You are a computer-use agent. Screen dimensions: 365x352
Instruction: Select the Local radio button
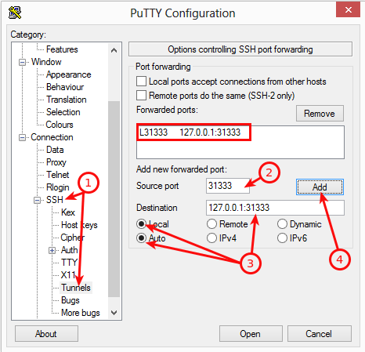141,224
